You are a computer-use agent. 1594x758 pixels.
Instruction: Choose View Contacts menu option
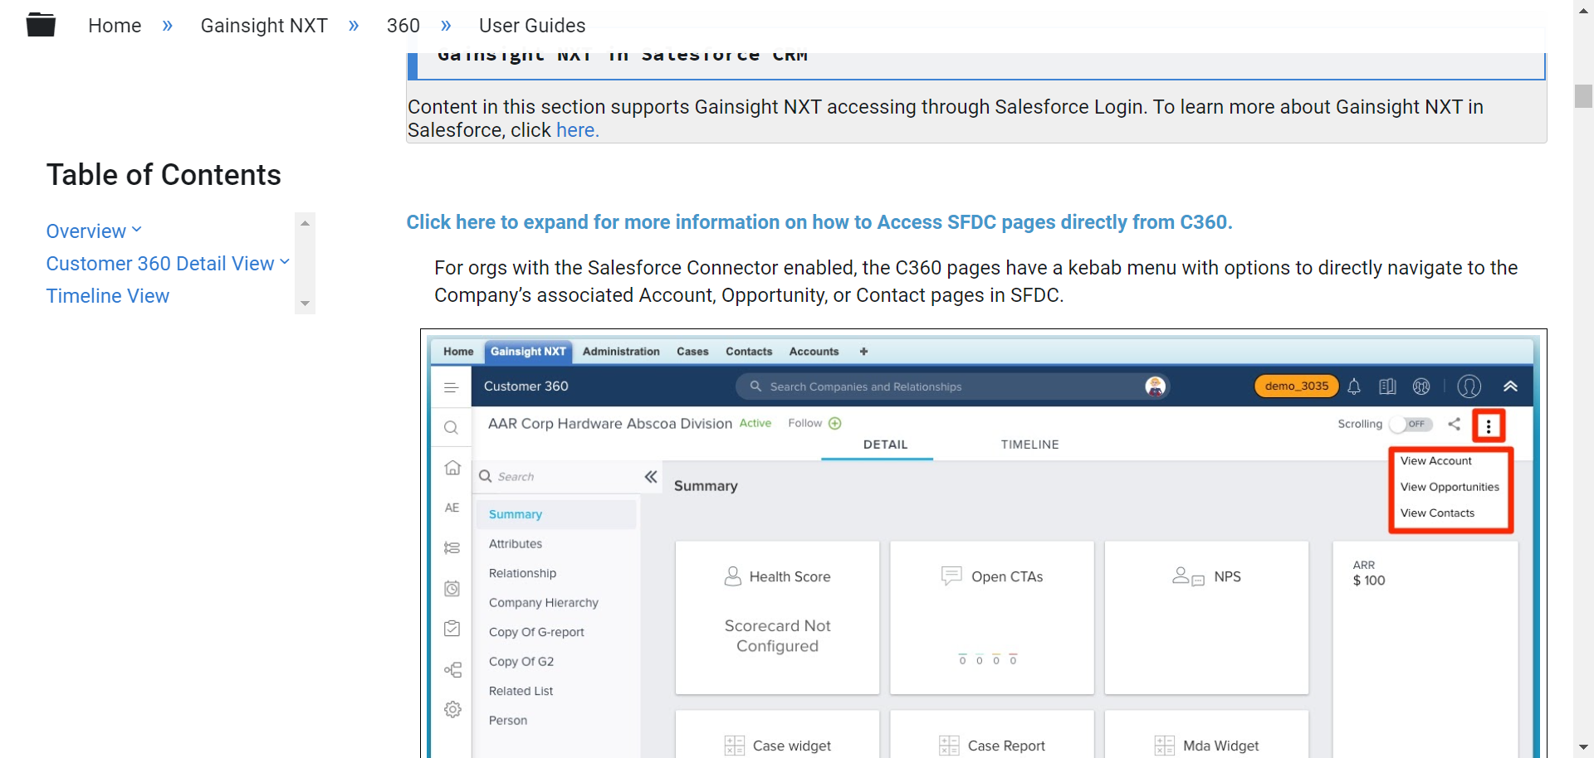click(1437, 513)
